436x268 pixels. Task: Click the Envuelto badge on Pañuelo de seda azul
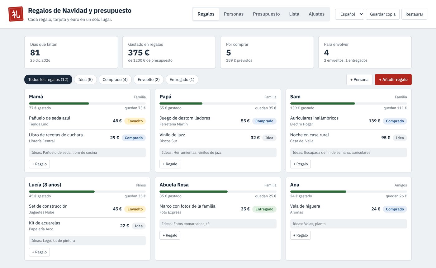pos(135,121)
